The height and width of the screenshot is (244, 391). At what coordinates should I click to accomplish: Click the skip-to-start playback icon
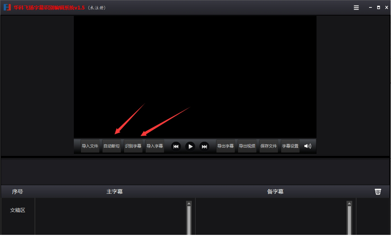coord(176,146)
